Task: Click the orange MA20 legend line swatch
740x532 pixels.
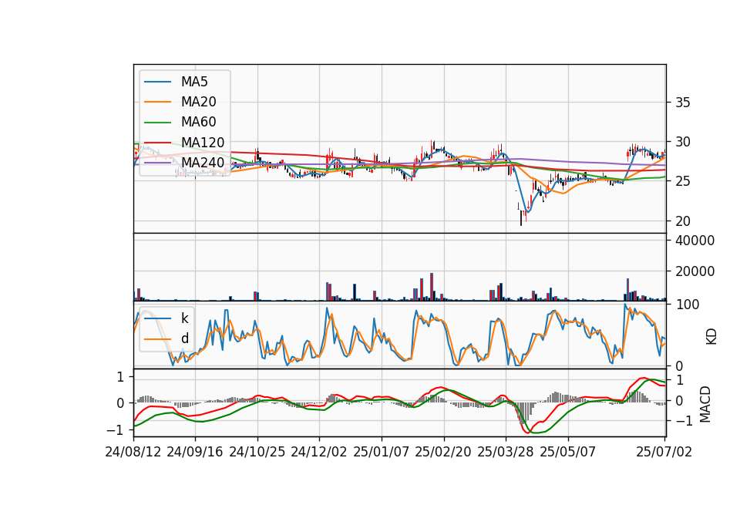Action: [x=157, y=102]
